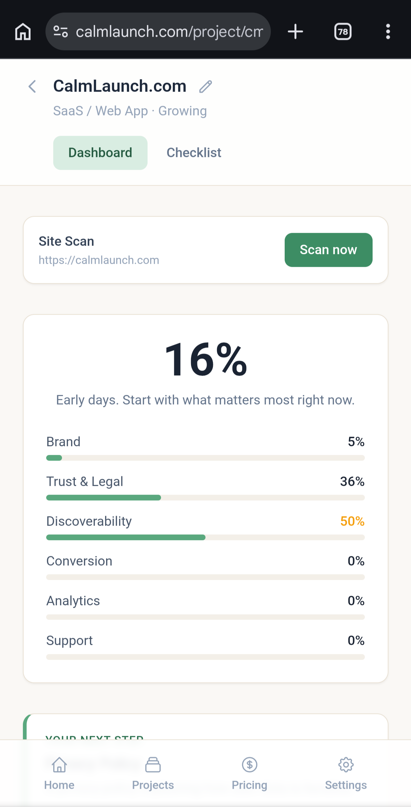Image resolution: width=411 pixels, height=807 pixels.
Task: Switch to the Checklist tab
Action: (x=194, y=153)
